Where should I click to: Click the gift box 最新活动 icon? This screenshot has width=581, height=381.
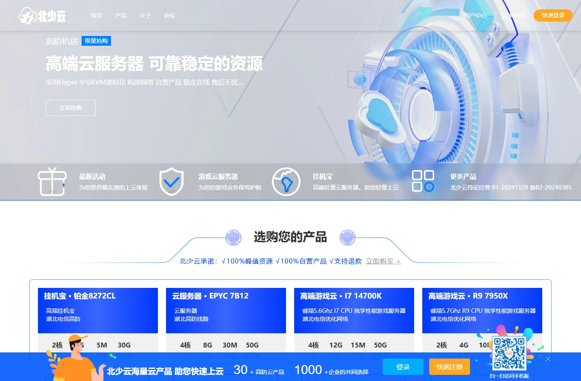tap(52, 181)
